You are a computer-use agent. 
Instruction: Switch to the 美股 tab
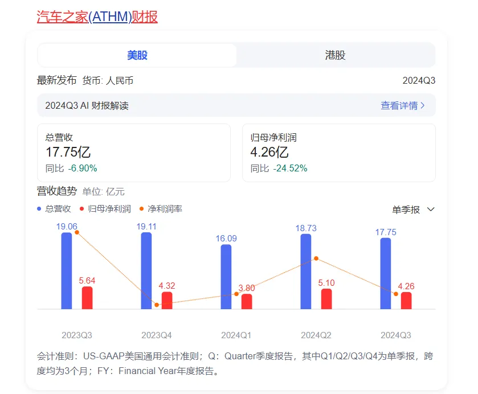click(137, 55)
